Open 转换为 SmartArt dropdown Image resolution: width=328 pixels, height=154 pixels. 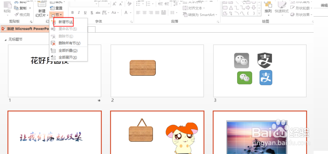[x=200, y=15]
